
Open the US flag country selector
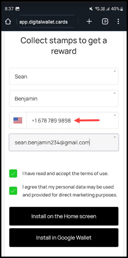18,120
